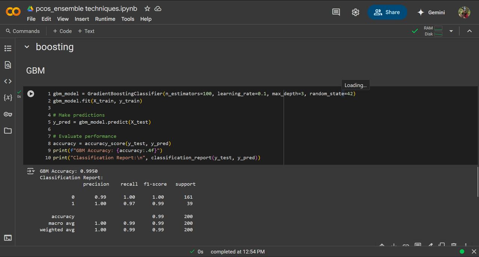Click the 'recall' column header
479x257 pixels.
tap(129, 184)
